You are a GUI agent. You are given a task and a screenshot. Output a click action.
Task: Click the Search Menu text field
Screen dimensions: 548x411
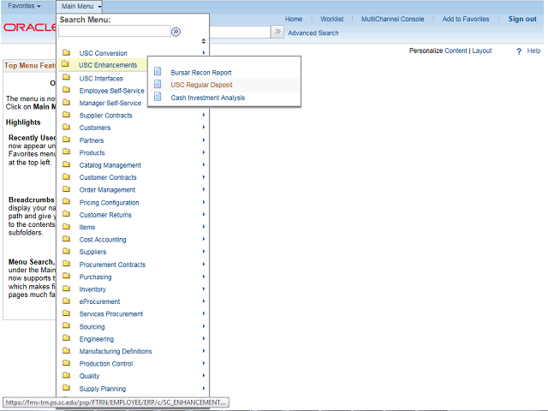(115, 32)
